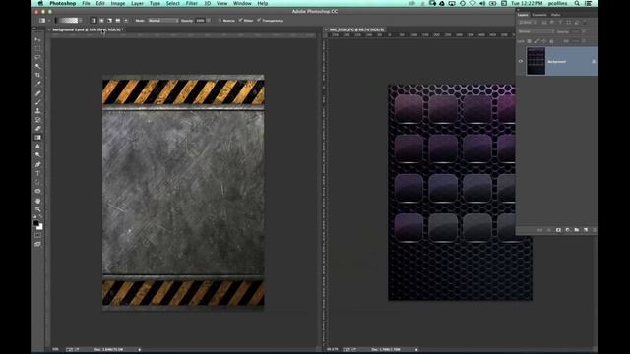Open the layer Opacity dropdown
Viewport: 630px width, 354px height.
point(583,31)
